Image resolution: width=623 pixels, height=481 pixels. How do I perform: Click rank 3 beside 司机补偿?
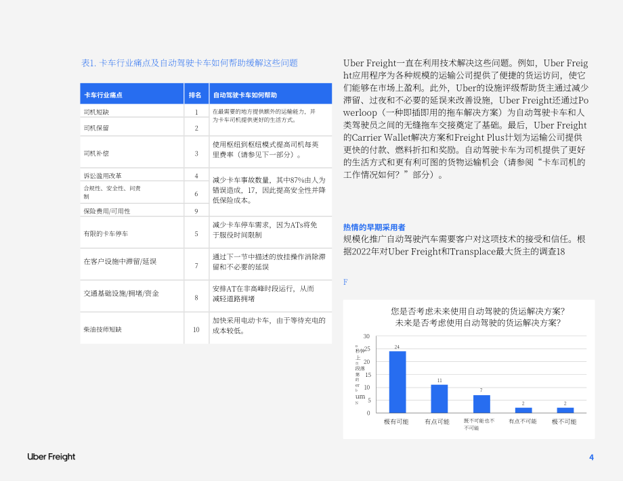pyautogui.click(x=196, y=154)
